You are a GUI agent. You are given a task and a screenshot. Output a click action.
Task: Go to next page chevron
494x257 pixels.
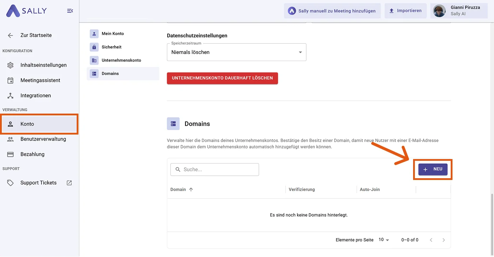click(x=444, y=240)
